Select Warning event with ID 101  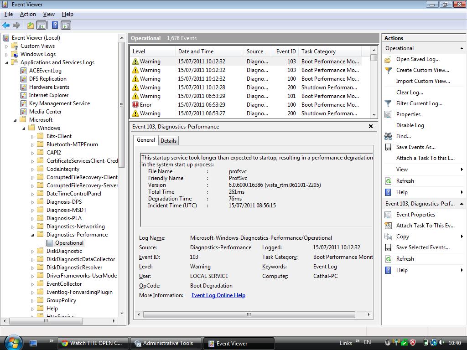click(246, 96)
